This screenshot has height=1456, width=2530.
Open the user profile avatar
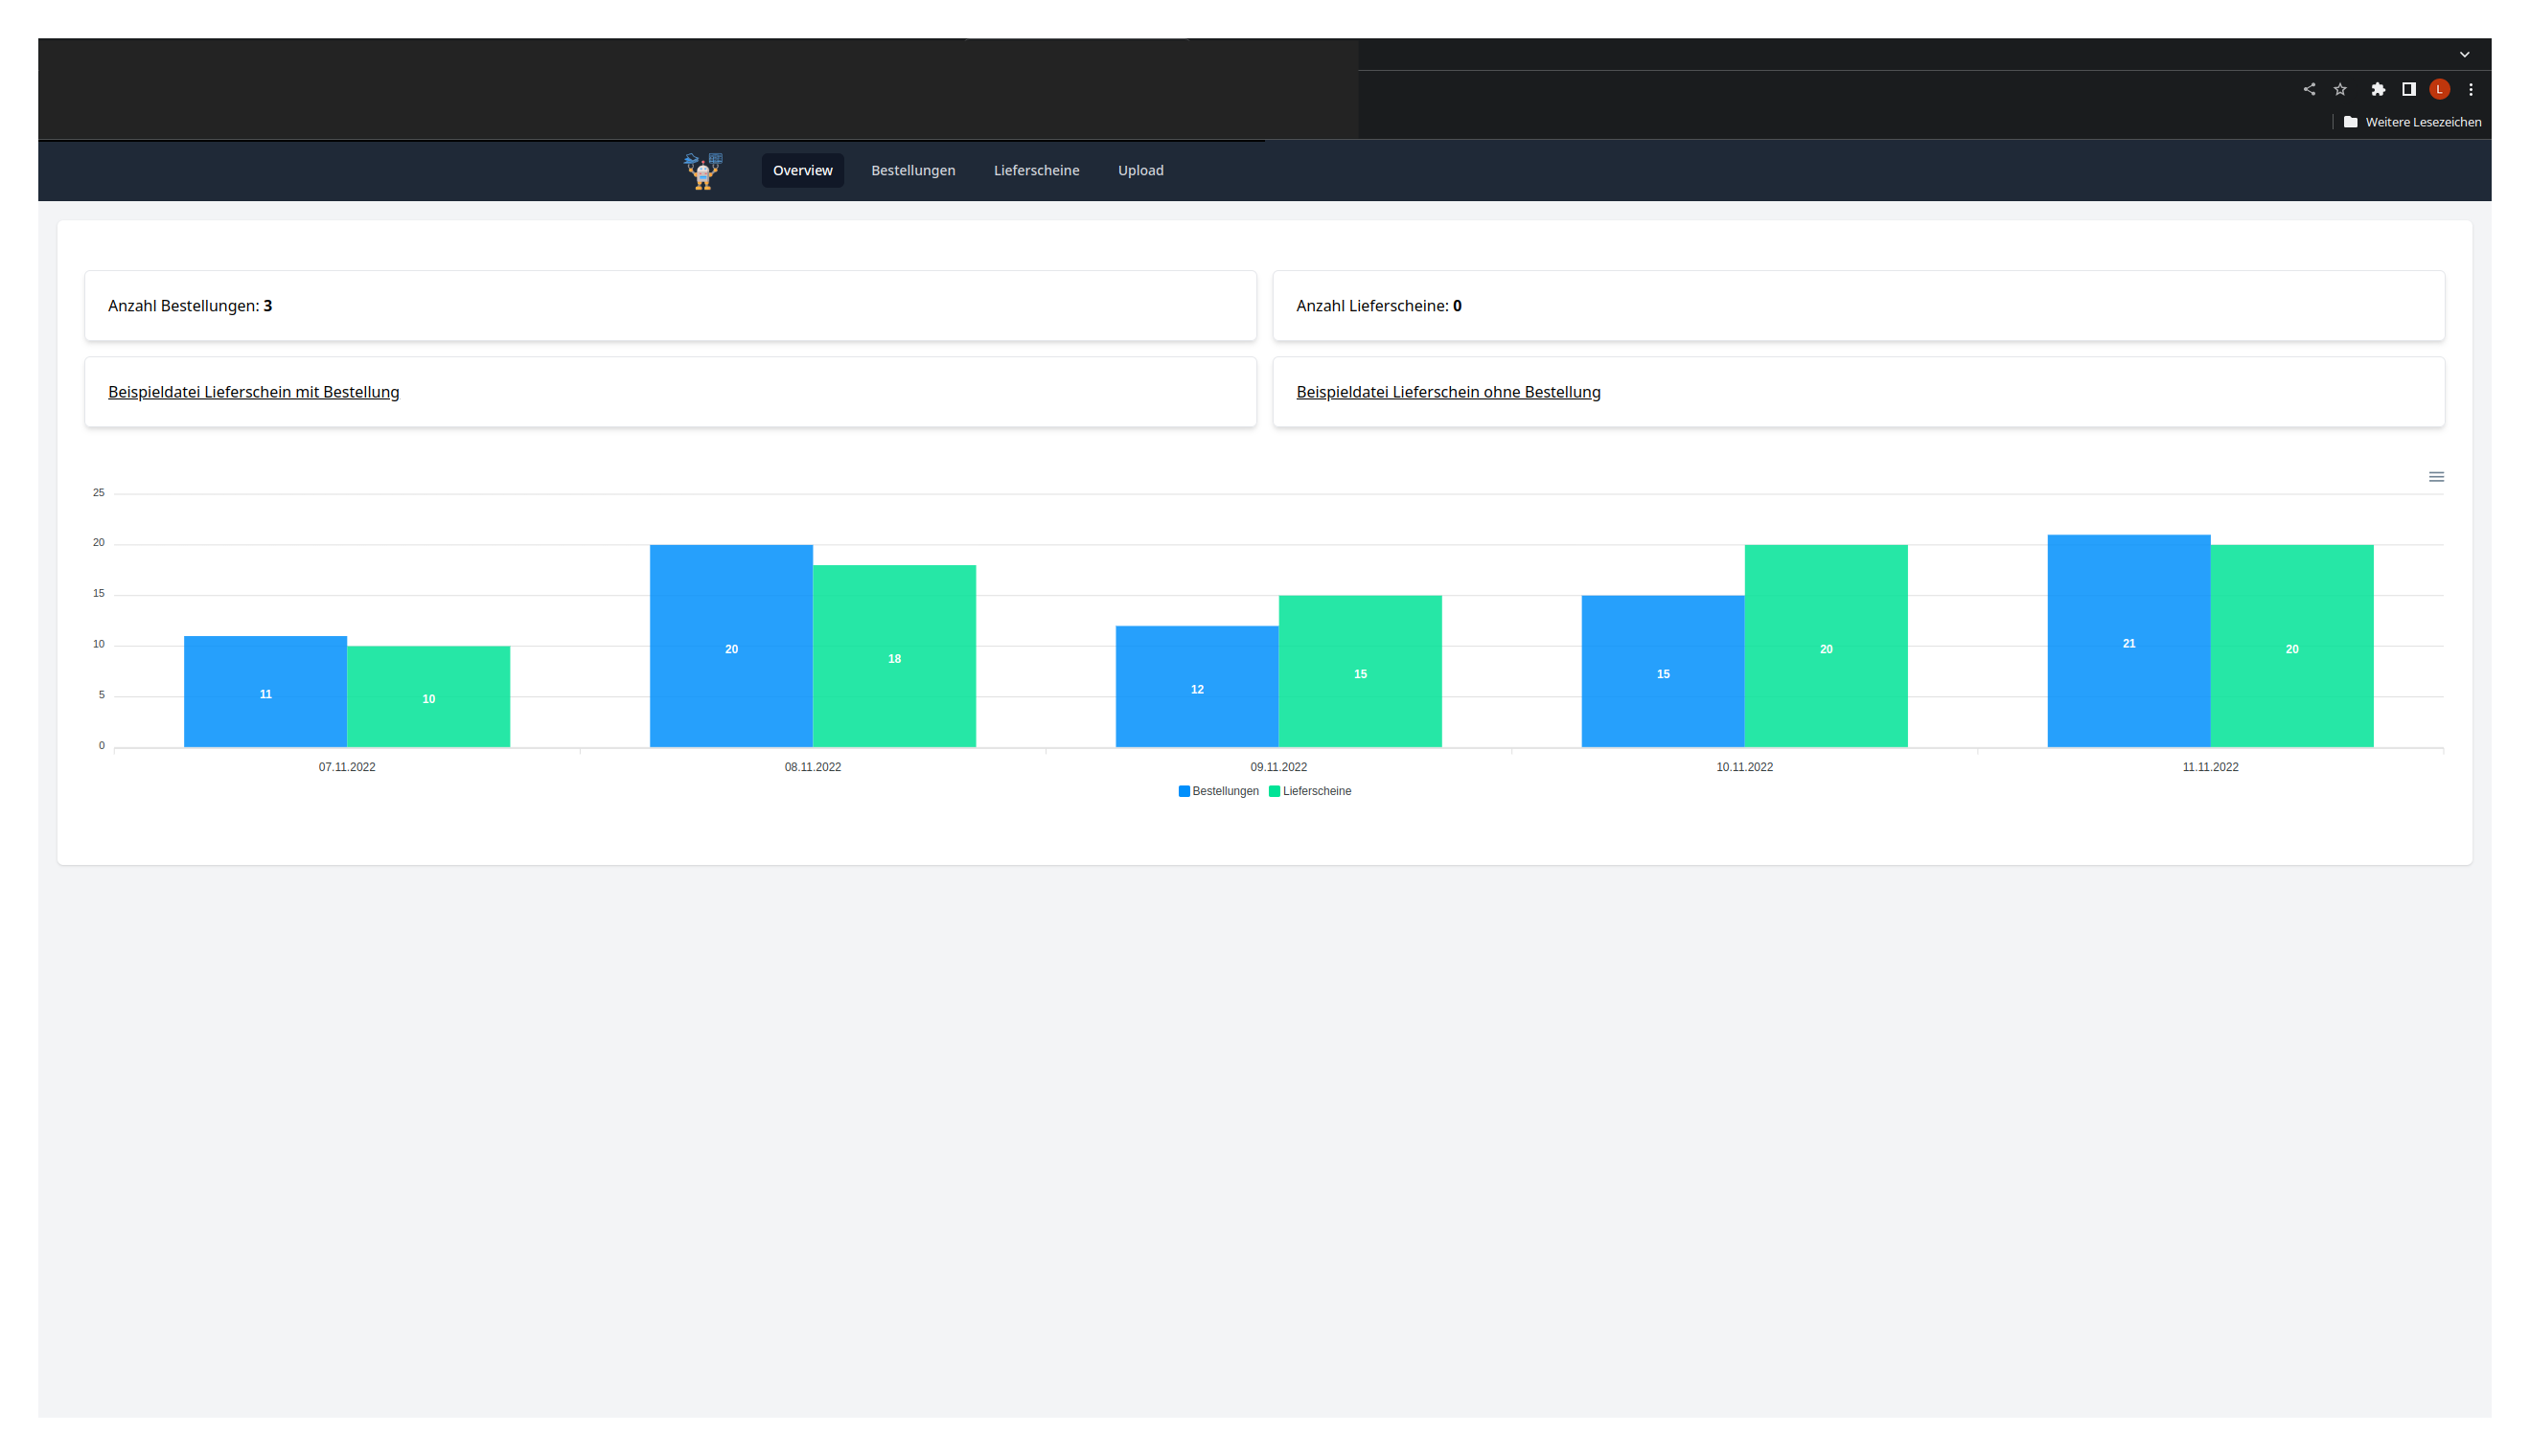coord(2439,89)
